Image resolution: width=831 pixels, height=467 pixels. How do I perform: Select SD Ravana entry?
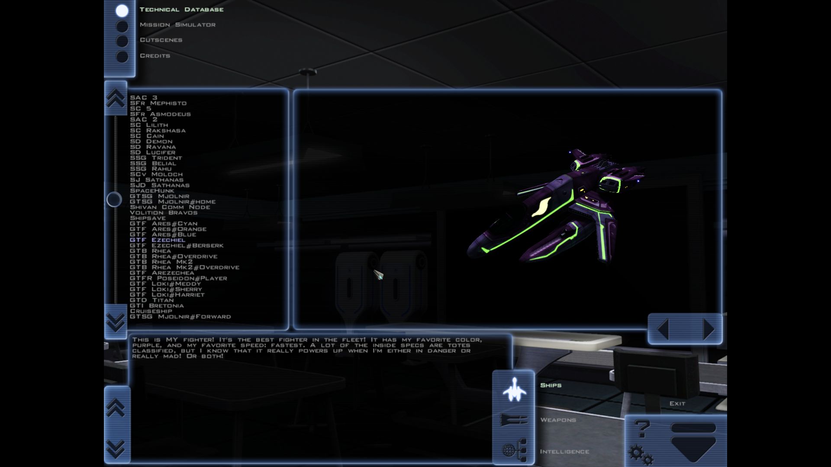pos(153,147)
